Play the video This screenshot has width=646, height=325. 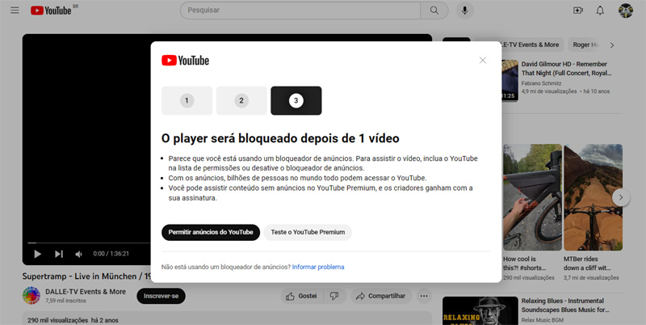(37, 254)
